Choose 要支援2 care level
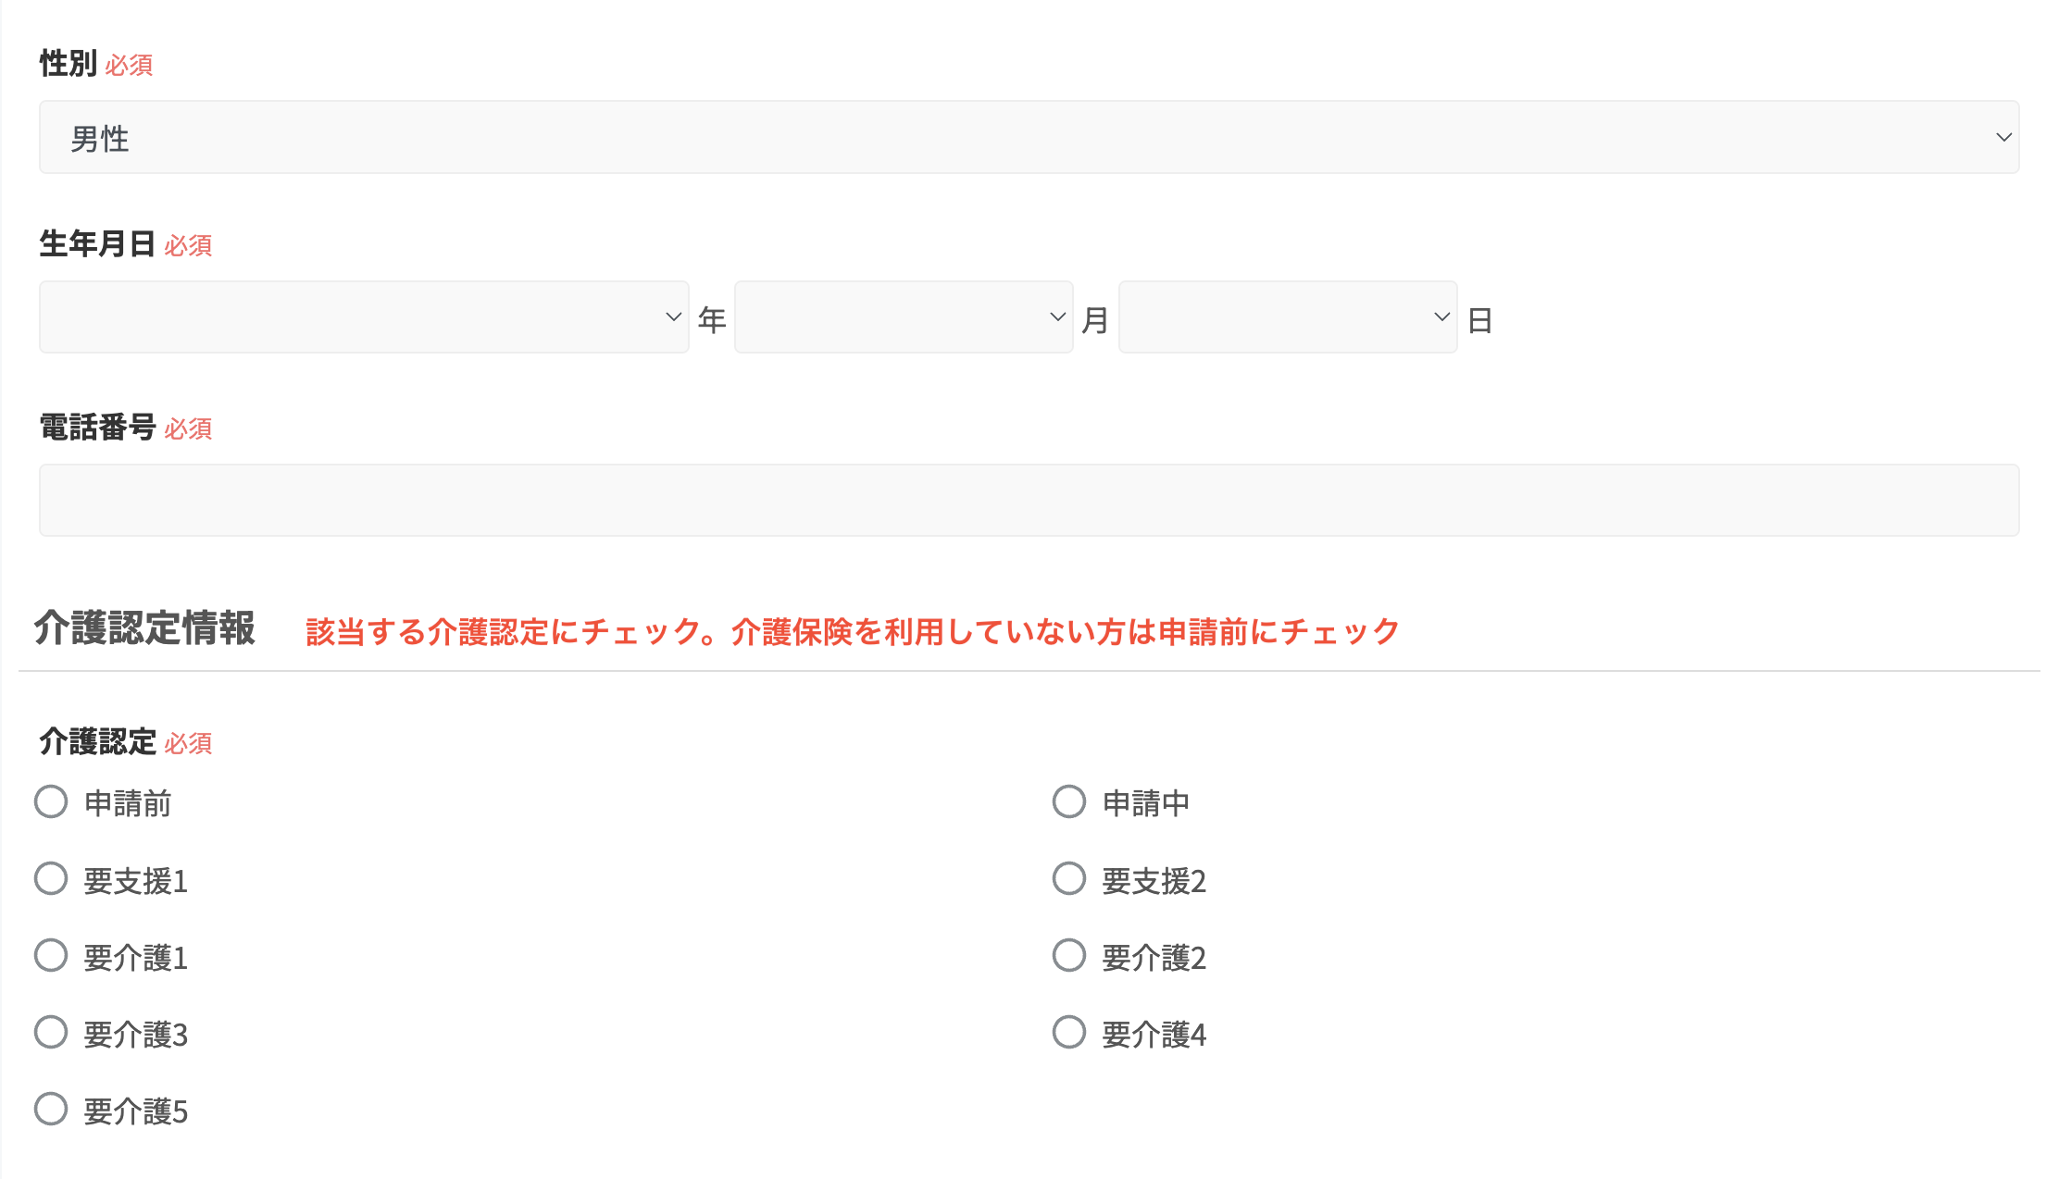The width and height of the screenshot is (2046, 1179). click(x=1068, y=877)
